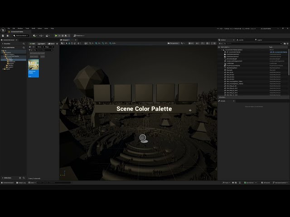Open the Cinematics toolbar dropdown
Image resolution: width=290 pixels, height=217 pixels.
coord(48,36)
